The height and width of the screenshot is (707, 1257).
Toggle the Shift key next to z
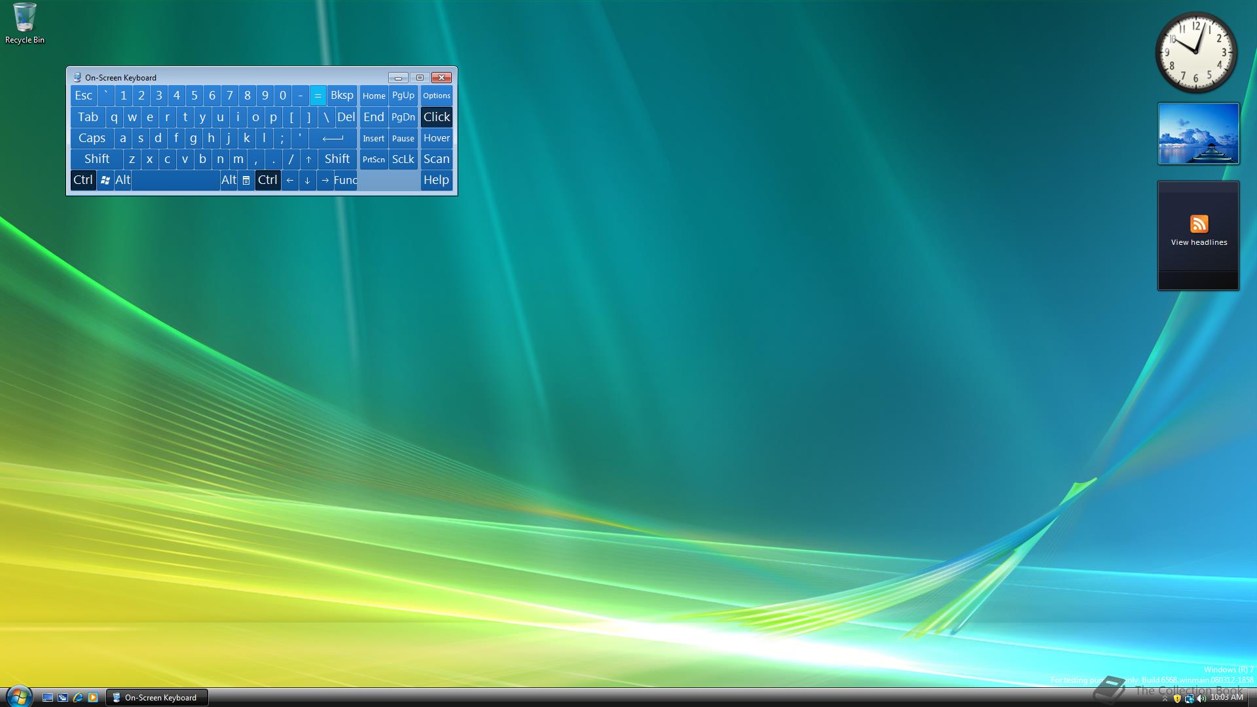point(97,159)
